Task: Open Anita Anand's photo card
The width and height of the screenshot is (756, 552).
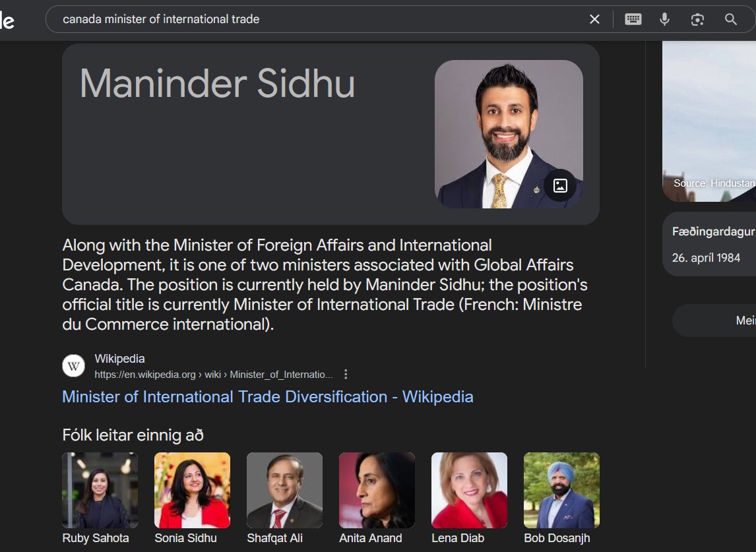Action: tap(377, 490)
